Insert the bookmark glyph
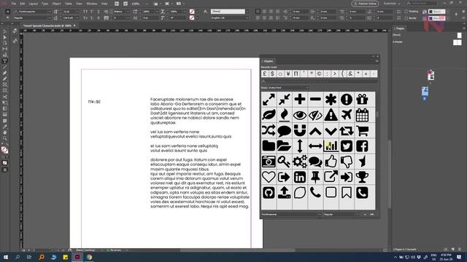 (347, 192)
